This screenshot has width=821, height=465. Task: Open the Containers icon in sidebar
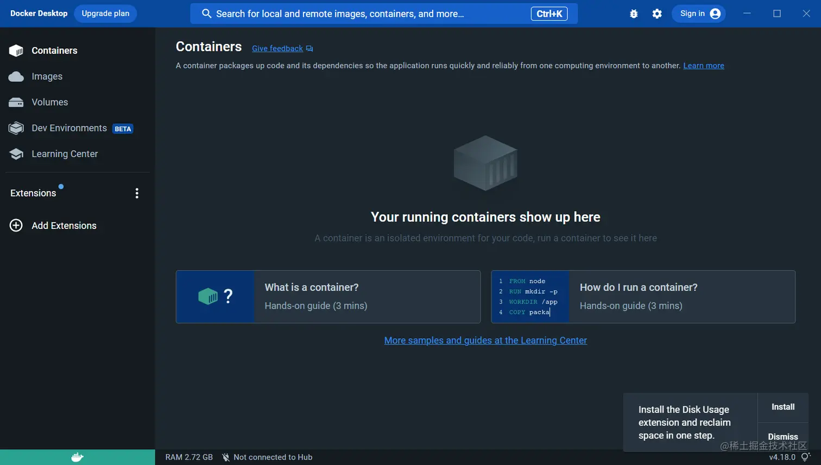click(16, 50)
